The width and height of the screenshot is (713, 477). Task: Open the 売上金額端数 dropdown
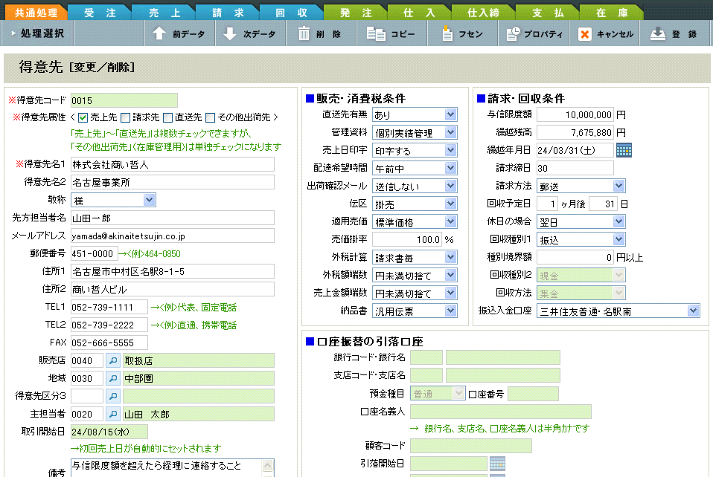coord(450,293)
